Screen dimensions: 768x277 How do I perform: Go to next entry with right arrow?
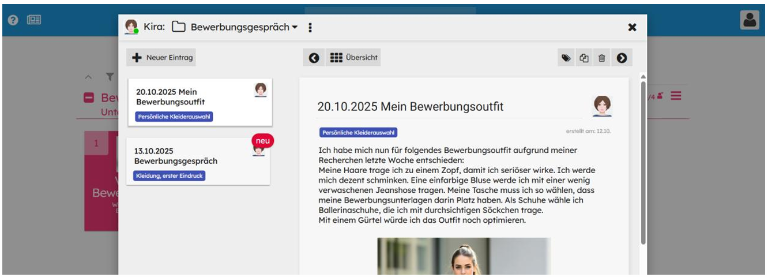click(x=622, y=58)
